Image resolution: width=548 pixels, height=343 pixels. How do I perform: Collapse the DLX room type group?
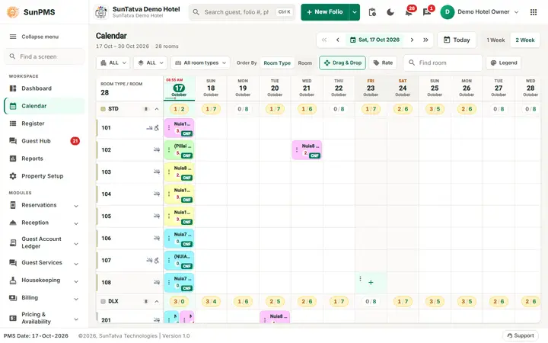[157, 301]
